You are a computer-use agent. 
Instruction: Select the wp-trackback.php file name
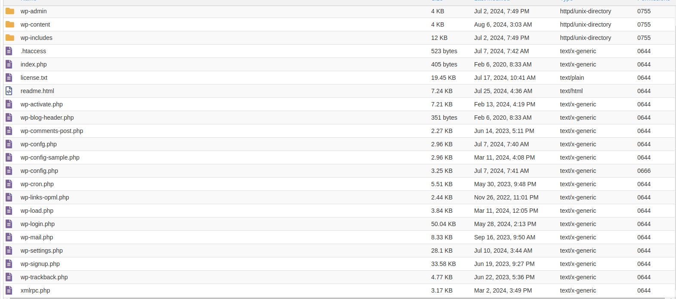[44, 277]
